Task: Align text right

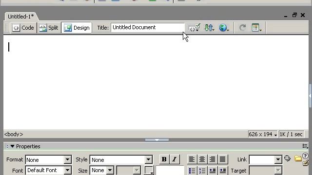Action: (x=213, y=159)
